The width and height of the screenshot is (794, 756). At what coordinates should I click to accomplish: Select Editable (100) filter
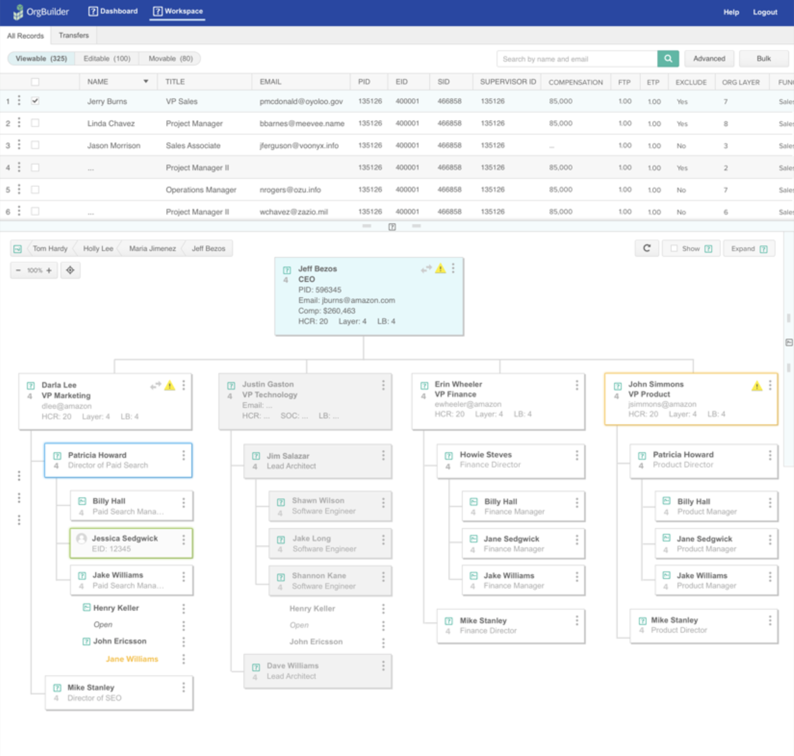tap(107, 59)
